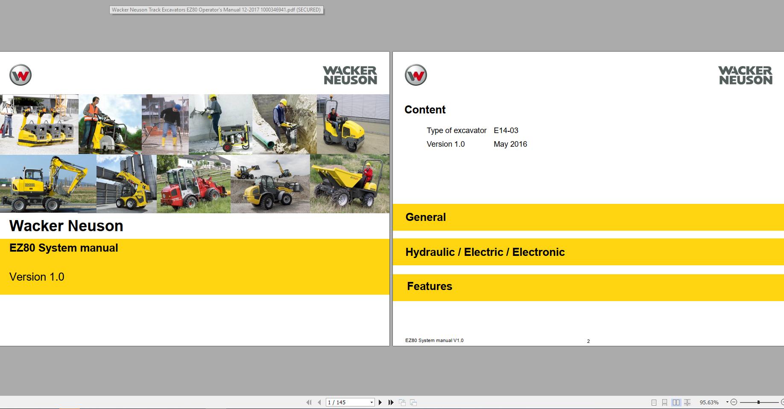Image resolution: width=784 pixels, height=409 pixels.
Task: Go to the previous page
Action: tap(319, 402)
